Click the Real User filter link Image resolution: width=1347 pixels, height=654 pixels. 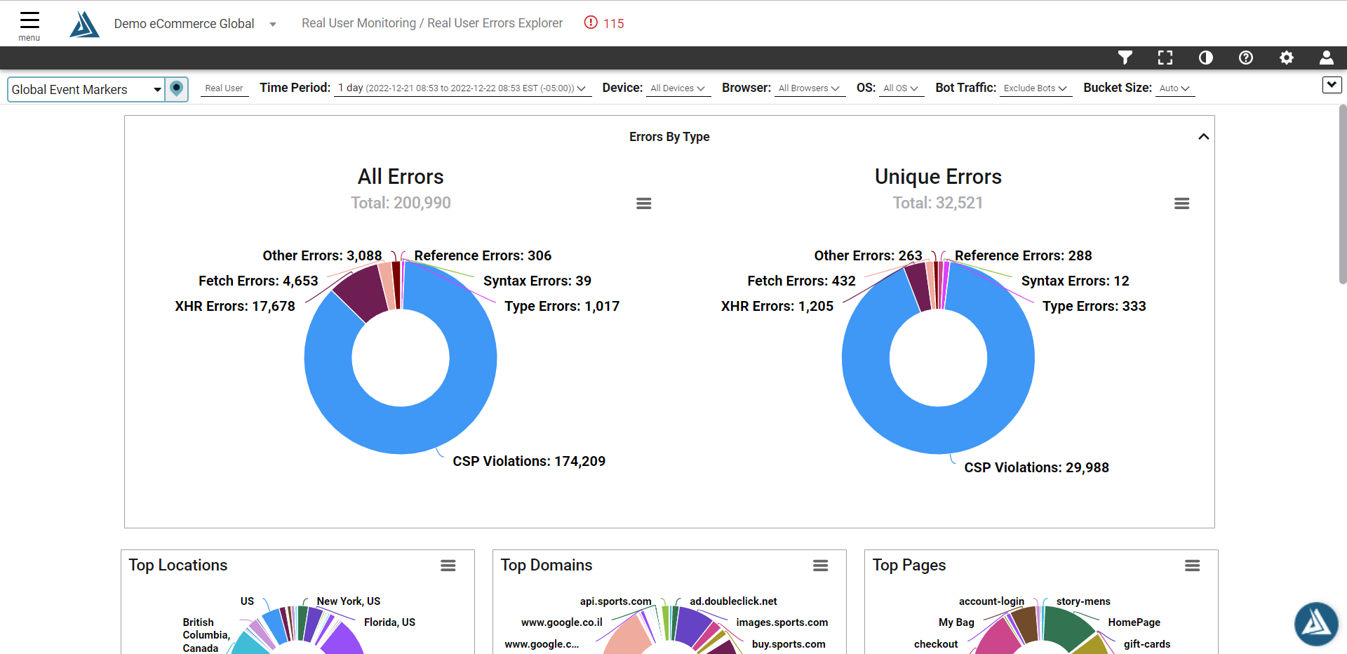pos(224,88)
